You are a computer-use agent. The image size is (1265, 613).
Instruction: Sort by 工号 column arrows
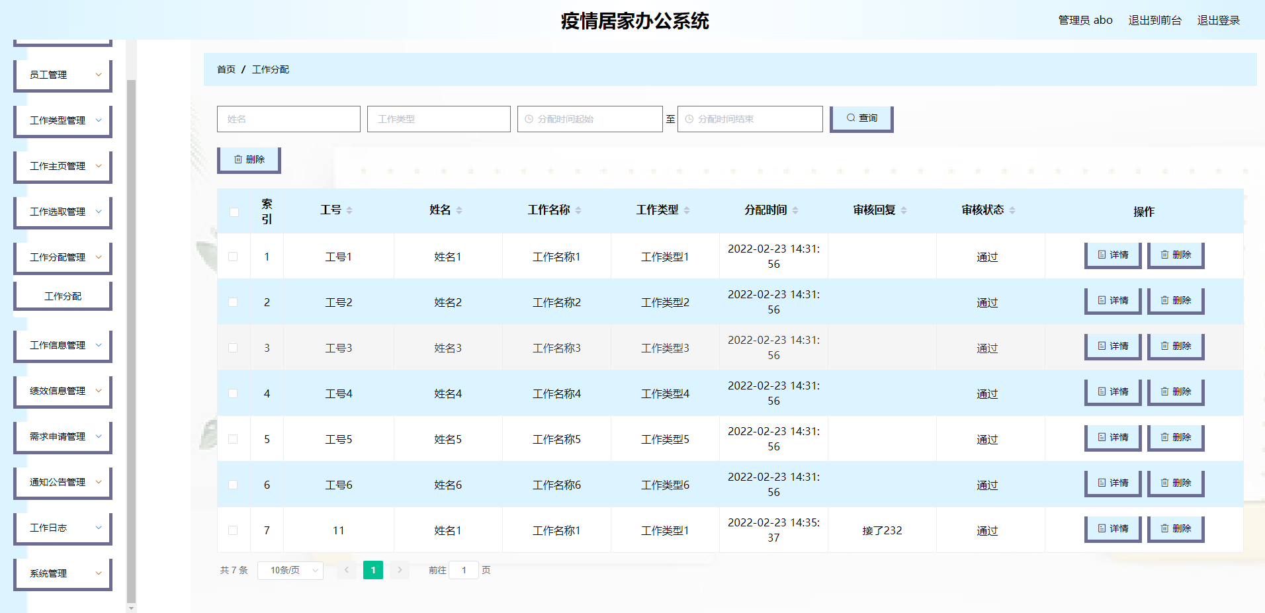[349, 210]
